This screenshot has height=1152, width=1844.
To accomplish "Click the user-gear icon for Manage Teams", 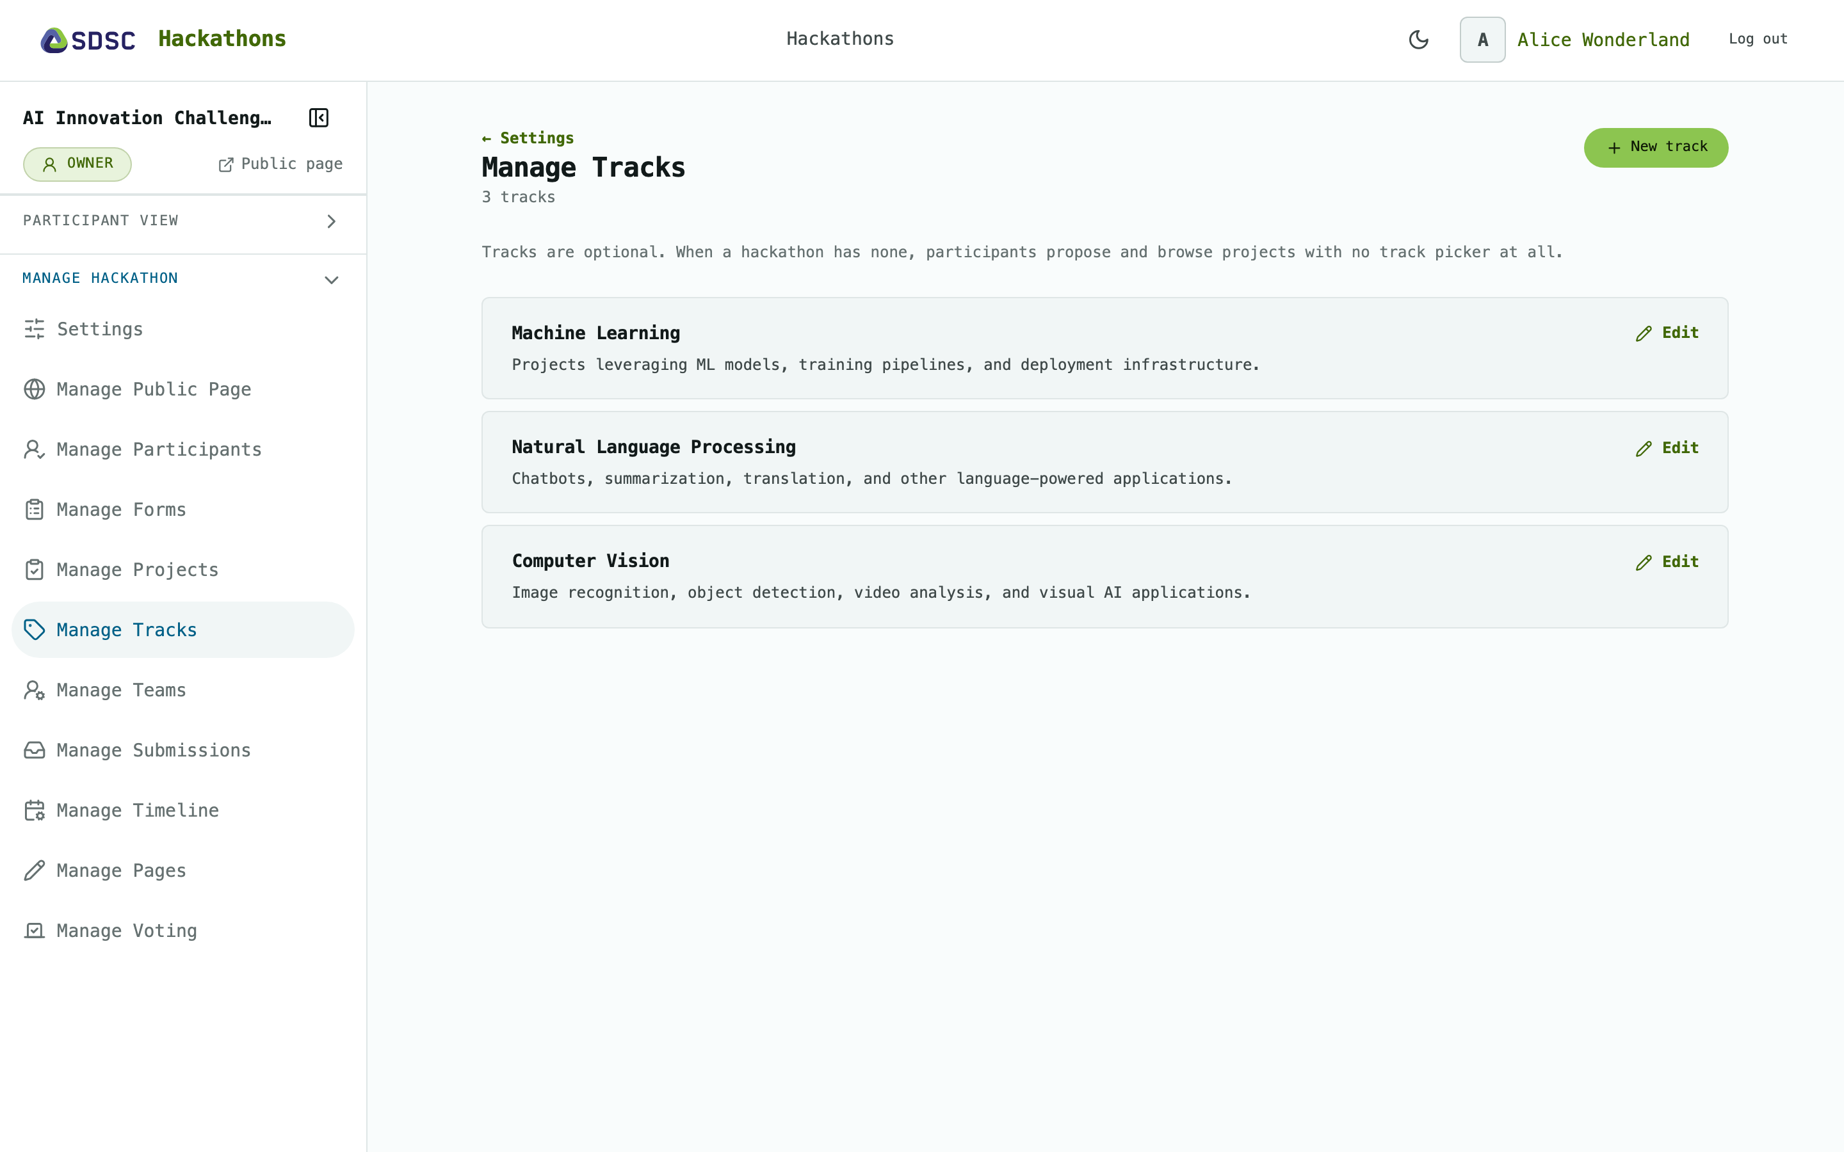I will point(35,691).
